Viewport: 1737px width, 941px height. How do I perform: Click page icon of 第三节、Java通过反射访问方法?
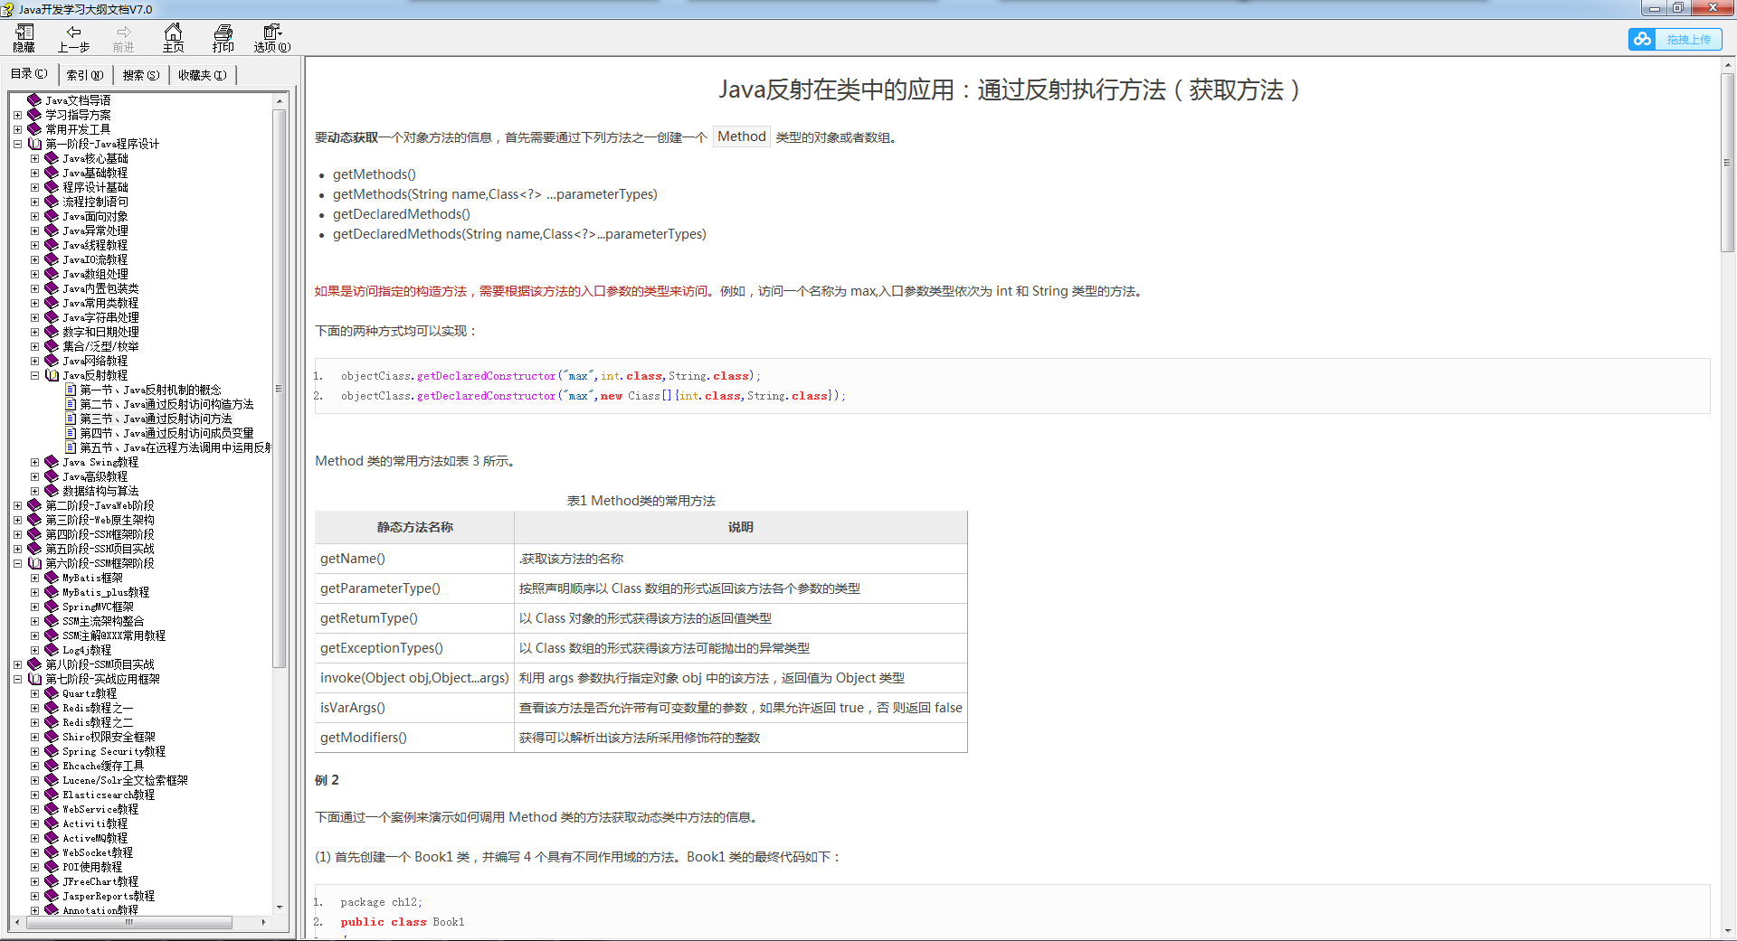click(71, 419)
